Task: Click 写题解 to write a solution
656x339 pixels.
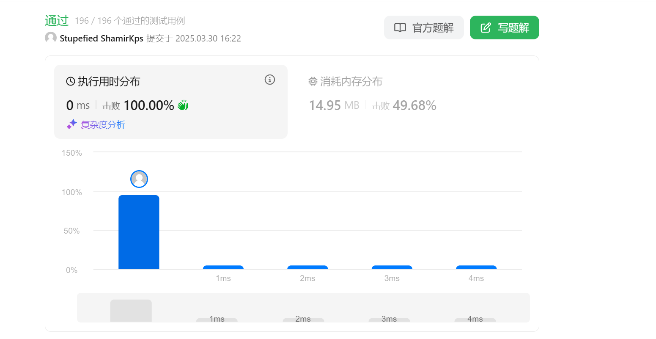Action: point(505,28)
